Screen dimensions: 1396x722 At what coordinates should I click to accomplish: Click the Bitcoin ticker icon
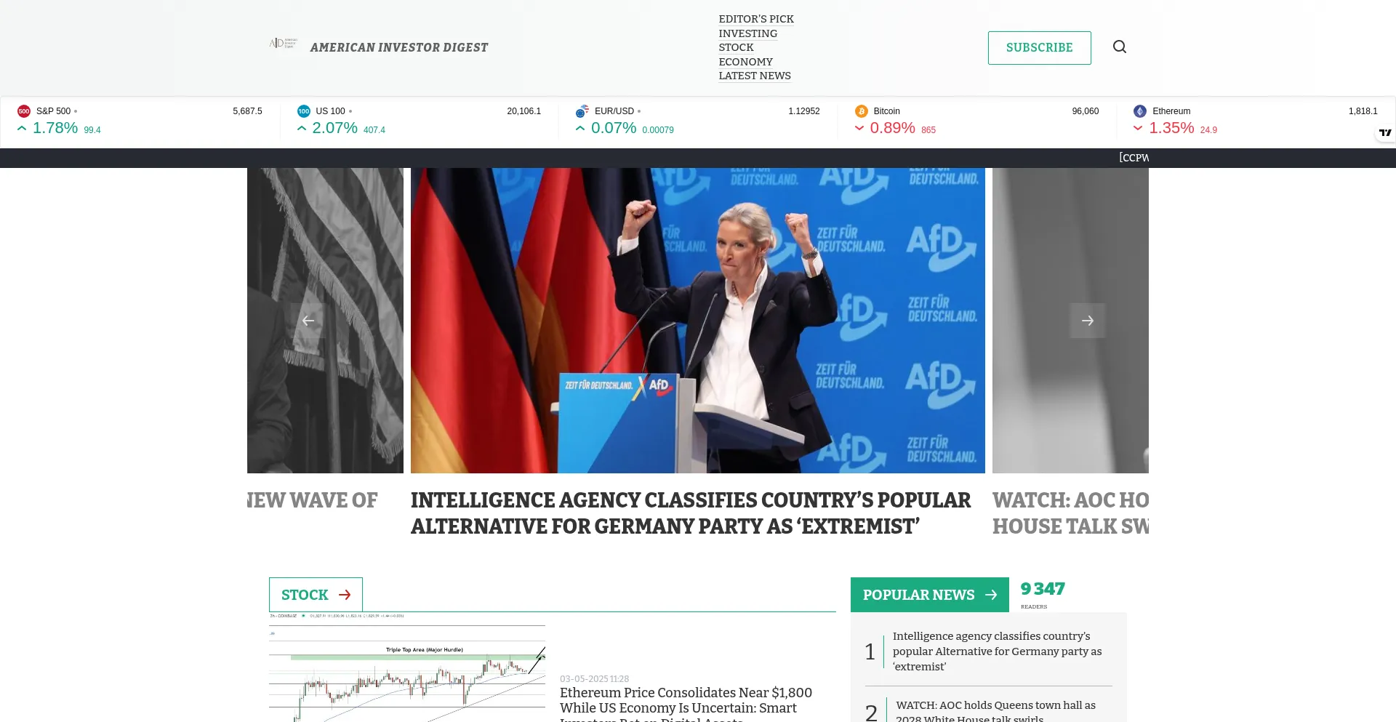(x=862, y=111)
